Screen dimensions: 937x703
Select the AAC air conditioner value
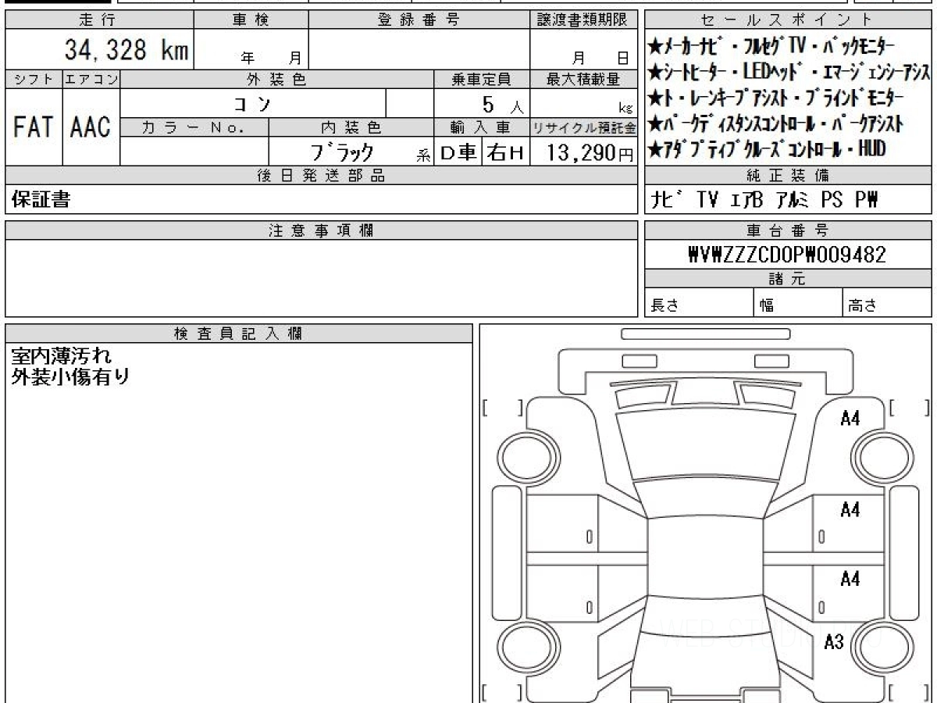click(x=91, y=127)
